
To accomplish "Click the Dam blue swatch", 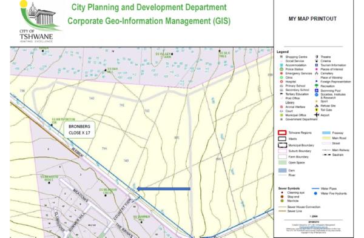I will 282,170.
